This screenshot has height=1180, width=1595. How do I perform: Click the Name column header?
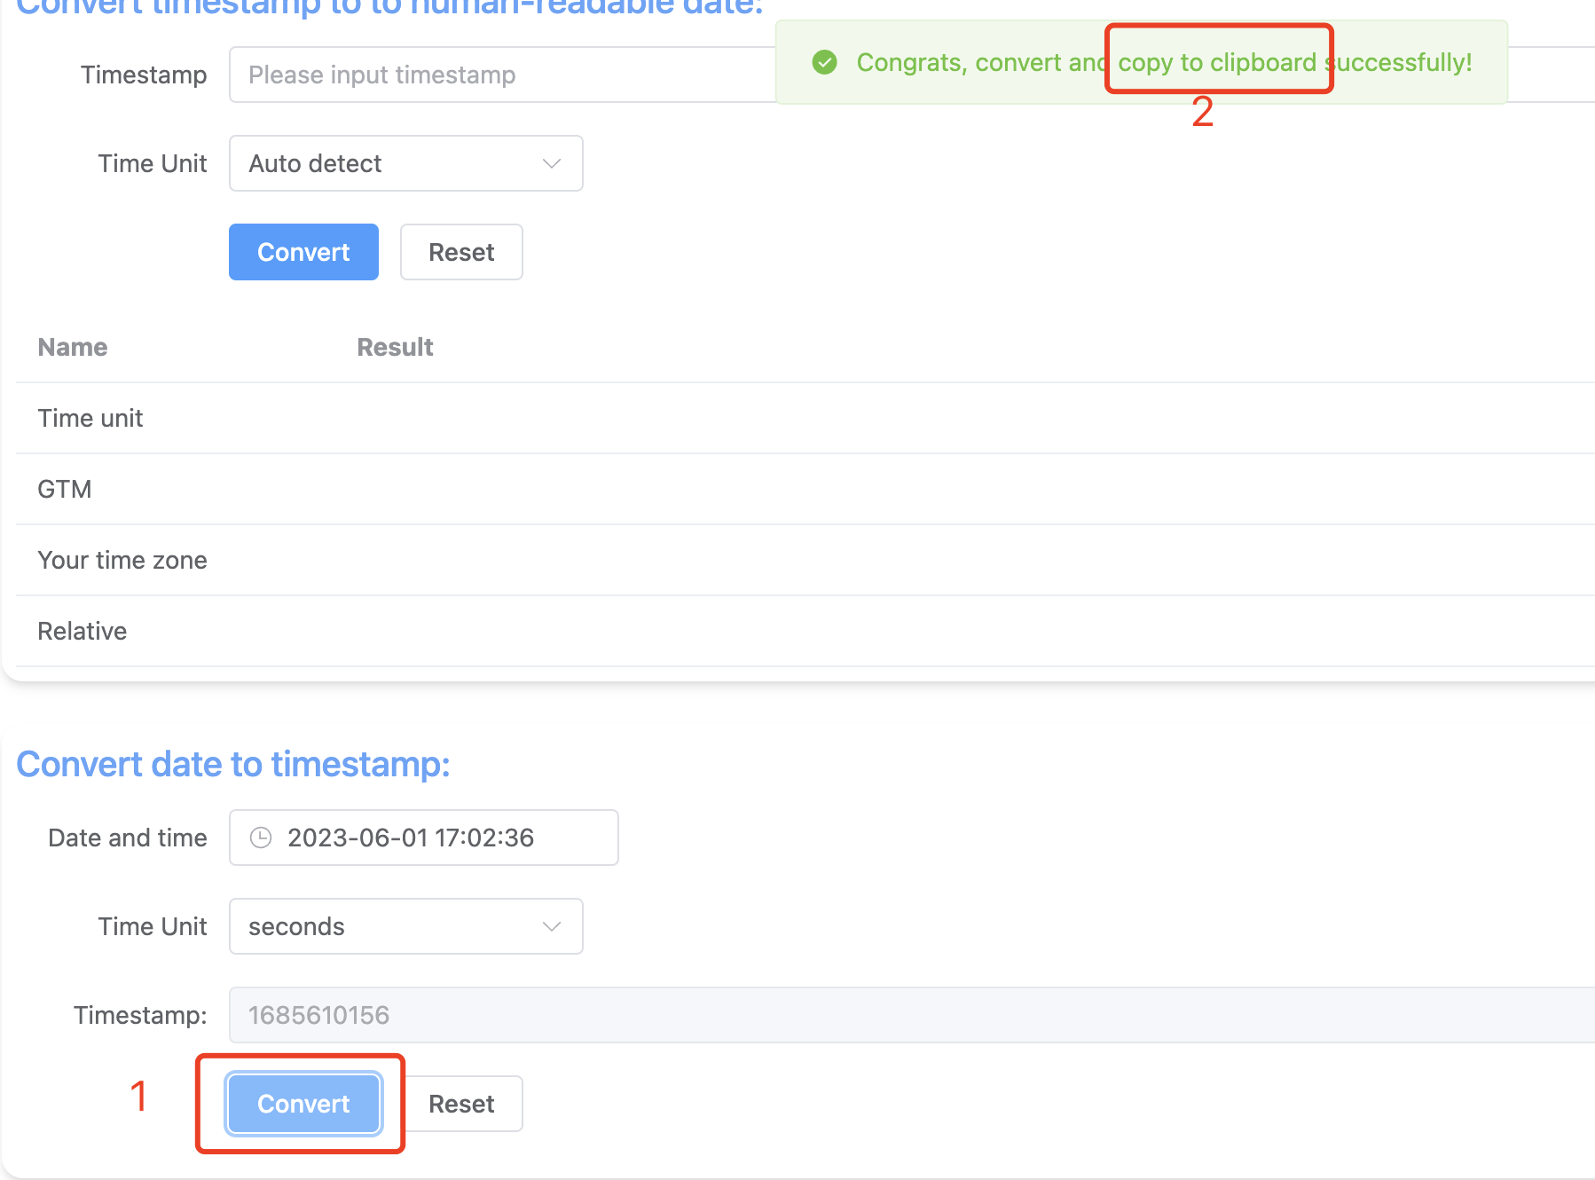point(72,347)
